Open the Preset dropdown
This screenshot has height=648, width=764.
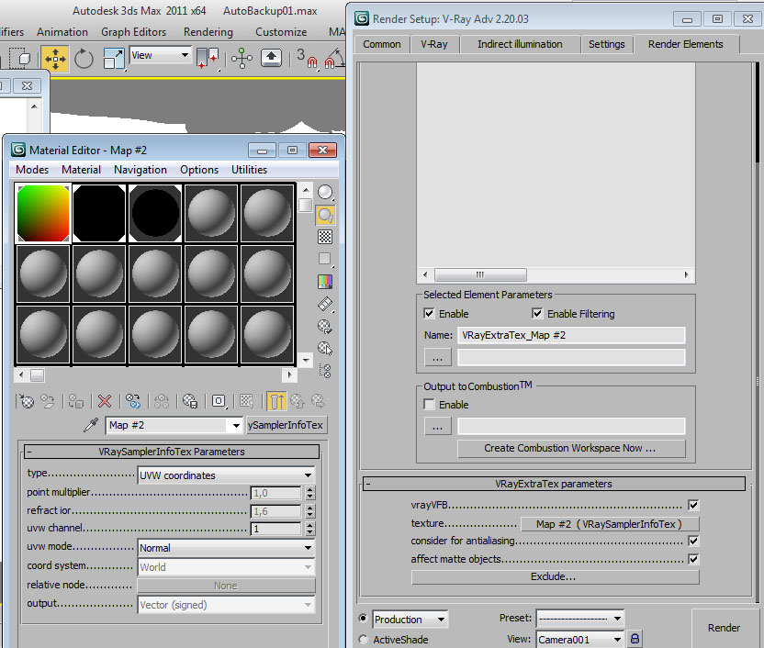pyautogui.click(x=579, y=619)
